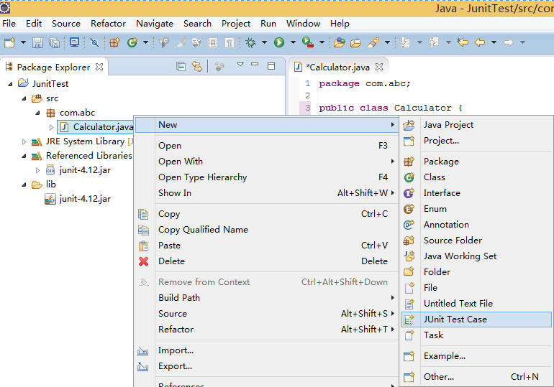Viewport: 554px width, 387px height.
Task: Open the Edit menu
Action: [34, 24]
